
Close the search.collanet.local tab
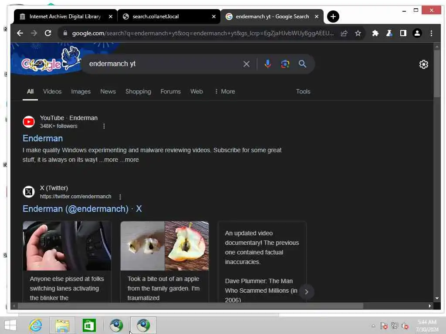[213, 17]
